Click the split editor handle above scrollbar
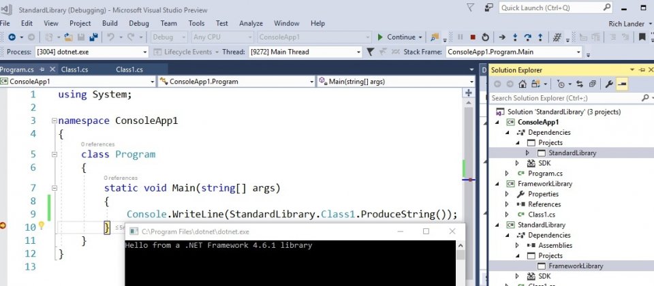The height and width of the screenshot is (286, 654). click(x=469, y=92)
